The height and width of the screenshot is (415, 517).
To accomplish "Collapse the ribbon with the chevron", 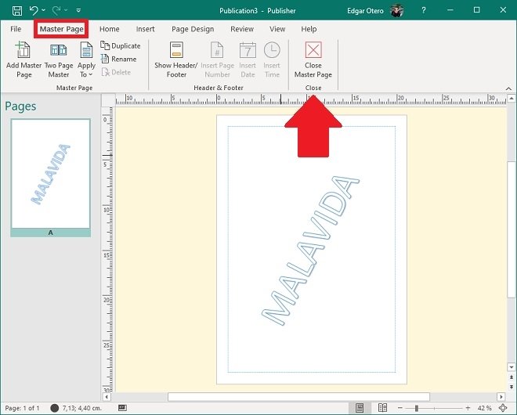I will click(x=508, y=88).
